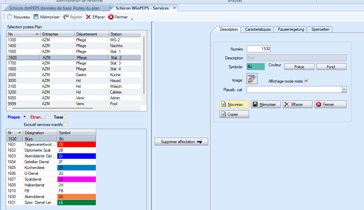Screen dimensions: 364x210
Task: Click the Image picture icon button
Action: point(252,79)
